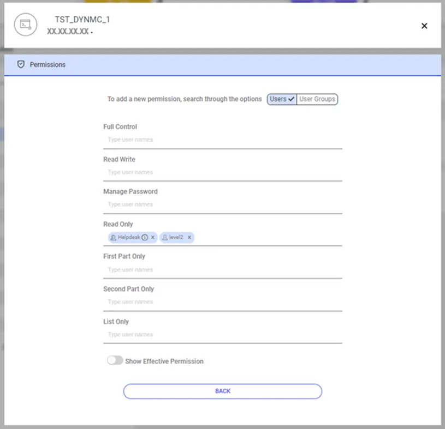Click the Show Effective Permission label
The height and width of the screenshot is (429, 445).
click(164, 361)
